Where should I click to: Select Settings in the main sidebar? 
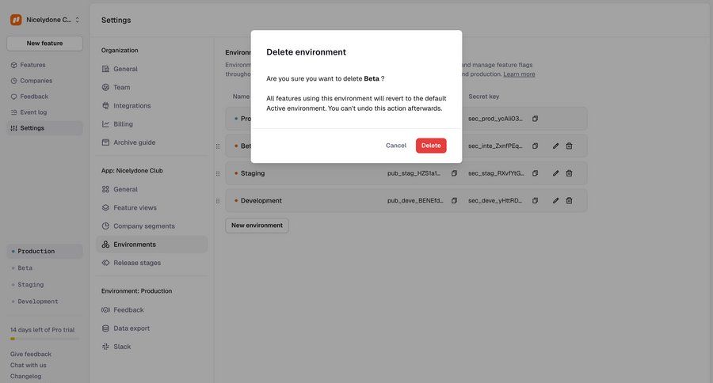coord(44,128)
